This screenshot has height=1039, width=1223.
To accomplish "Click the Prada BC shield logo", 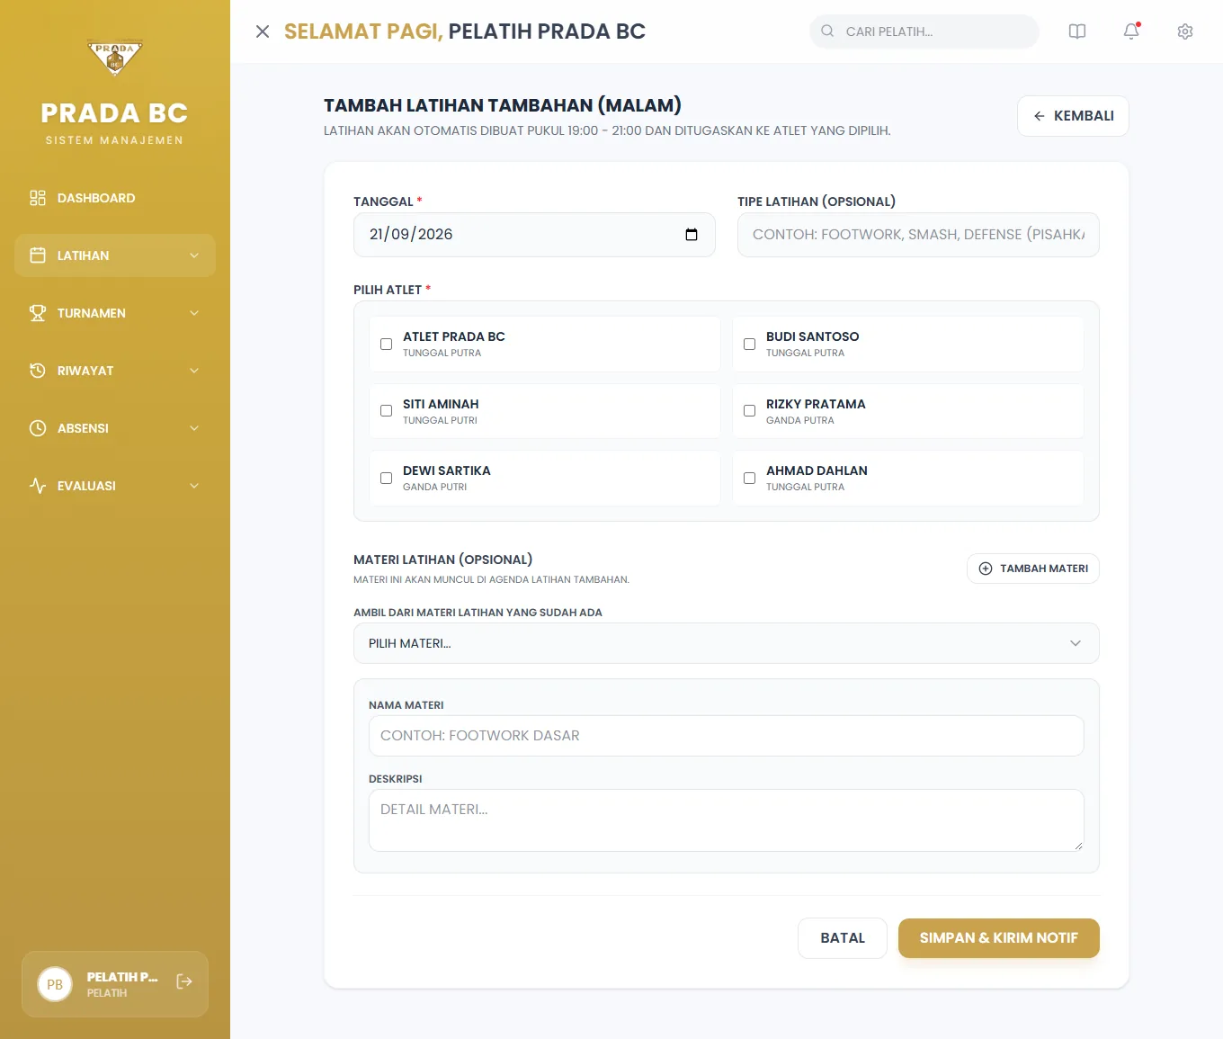I will 115,58.
